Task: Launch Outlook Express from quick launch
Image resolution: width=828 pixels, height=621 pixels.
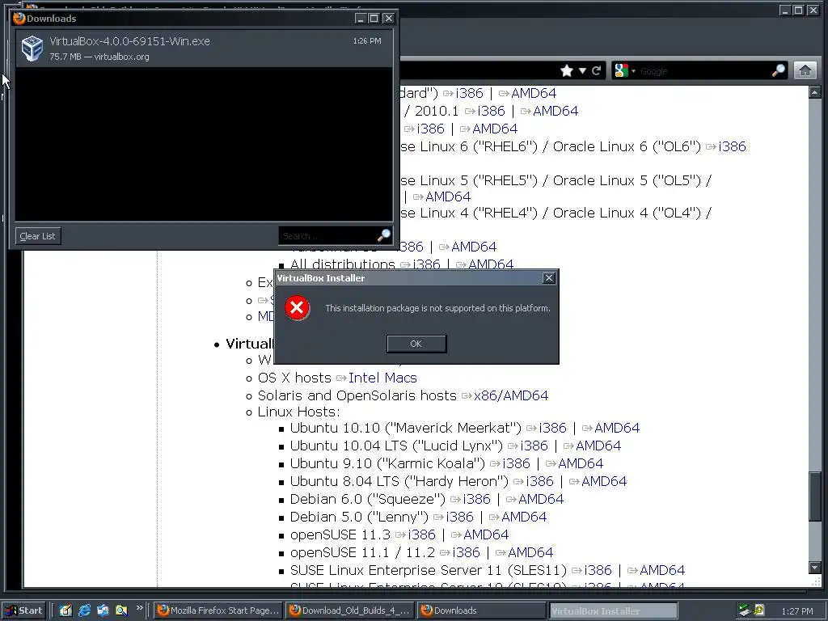Action: coord(103,610)
